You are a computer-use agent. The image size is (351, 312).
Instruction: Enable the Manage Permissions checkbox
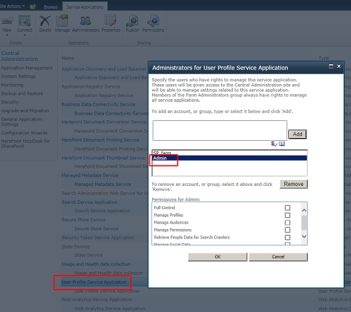tap(287, 230)
